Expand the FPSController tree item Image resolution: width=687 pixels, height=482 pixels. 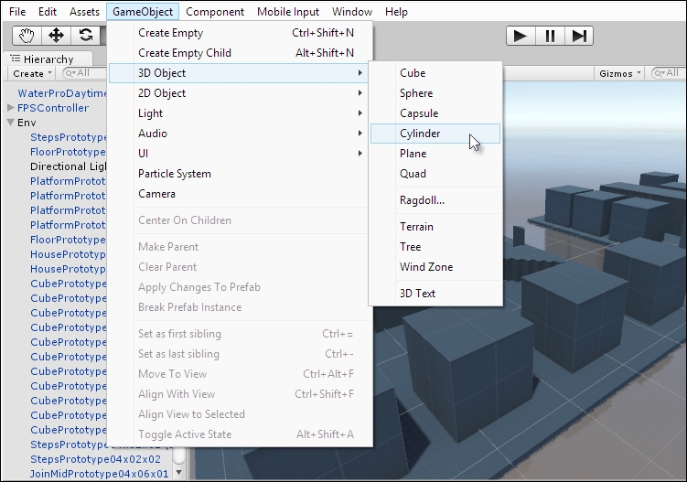click(x=11, y=108)
